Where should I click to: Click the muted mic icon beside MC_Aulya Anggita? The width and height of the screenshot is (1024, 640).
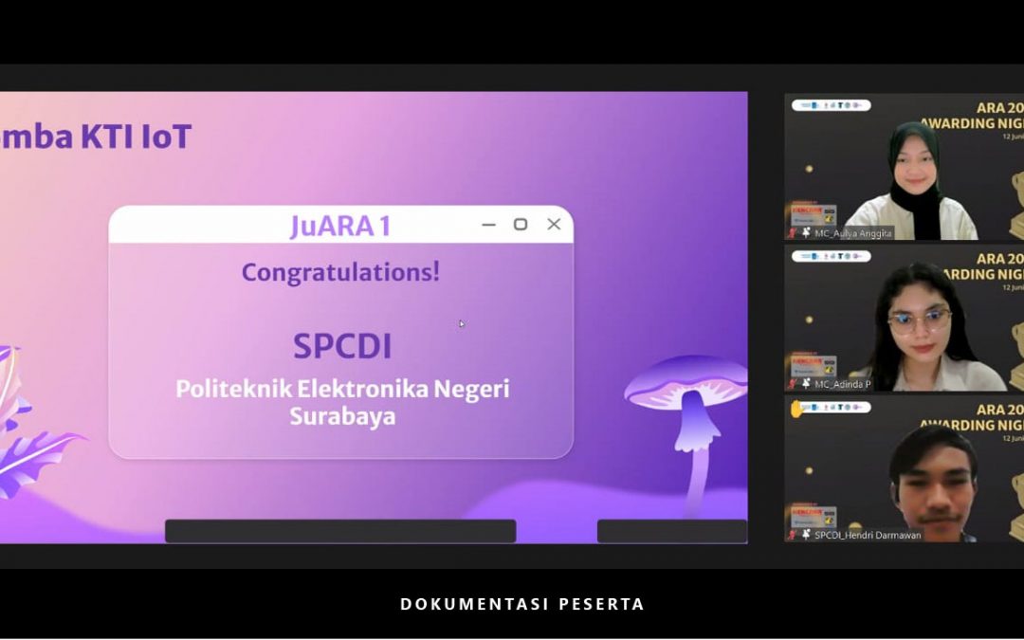click(x=793, y=232)
